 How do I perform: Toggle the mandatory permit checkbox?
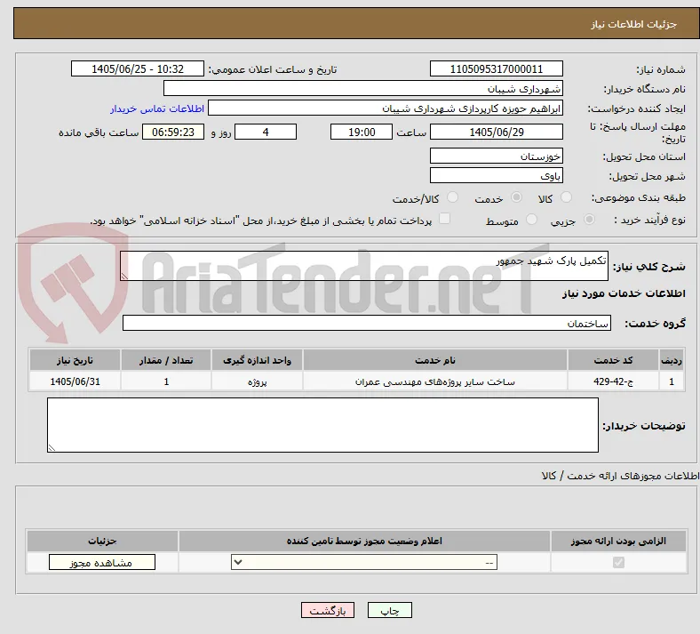[x=618, y=562]
